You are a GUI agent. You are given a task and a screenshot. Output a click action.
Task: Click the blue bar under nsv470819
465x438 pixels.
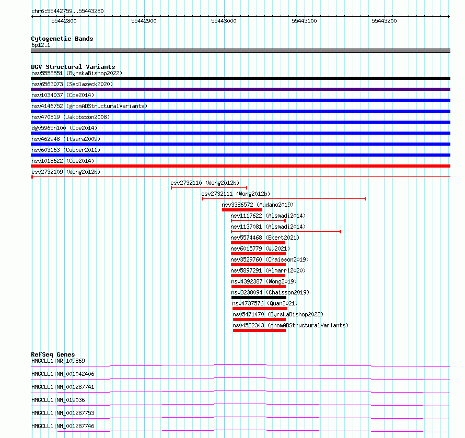(x=240, y=122)
